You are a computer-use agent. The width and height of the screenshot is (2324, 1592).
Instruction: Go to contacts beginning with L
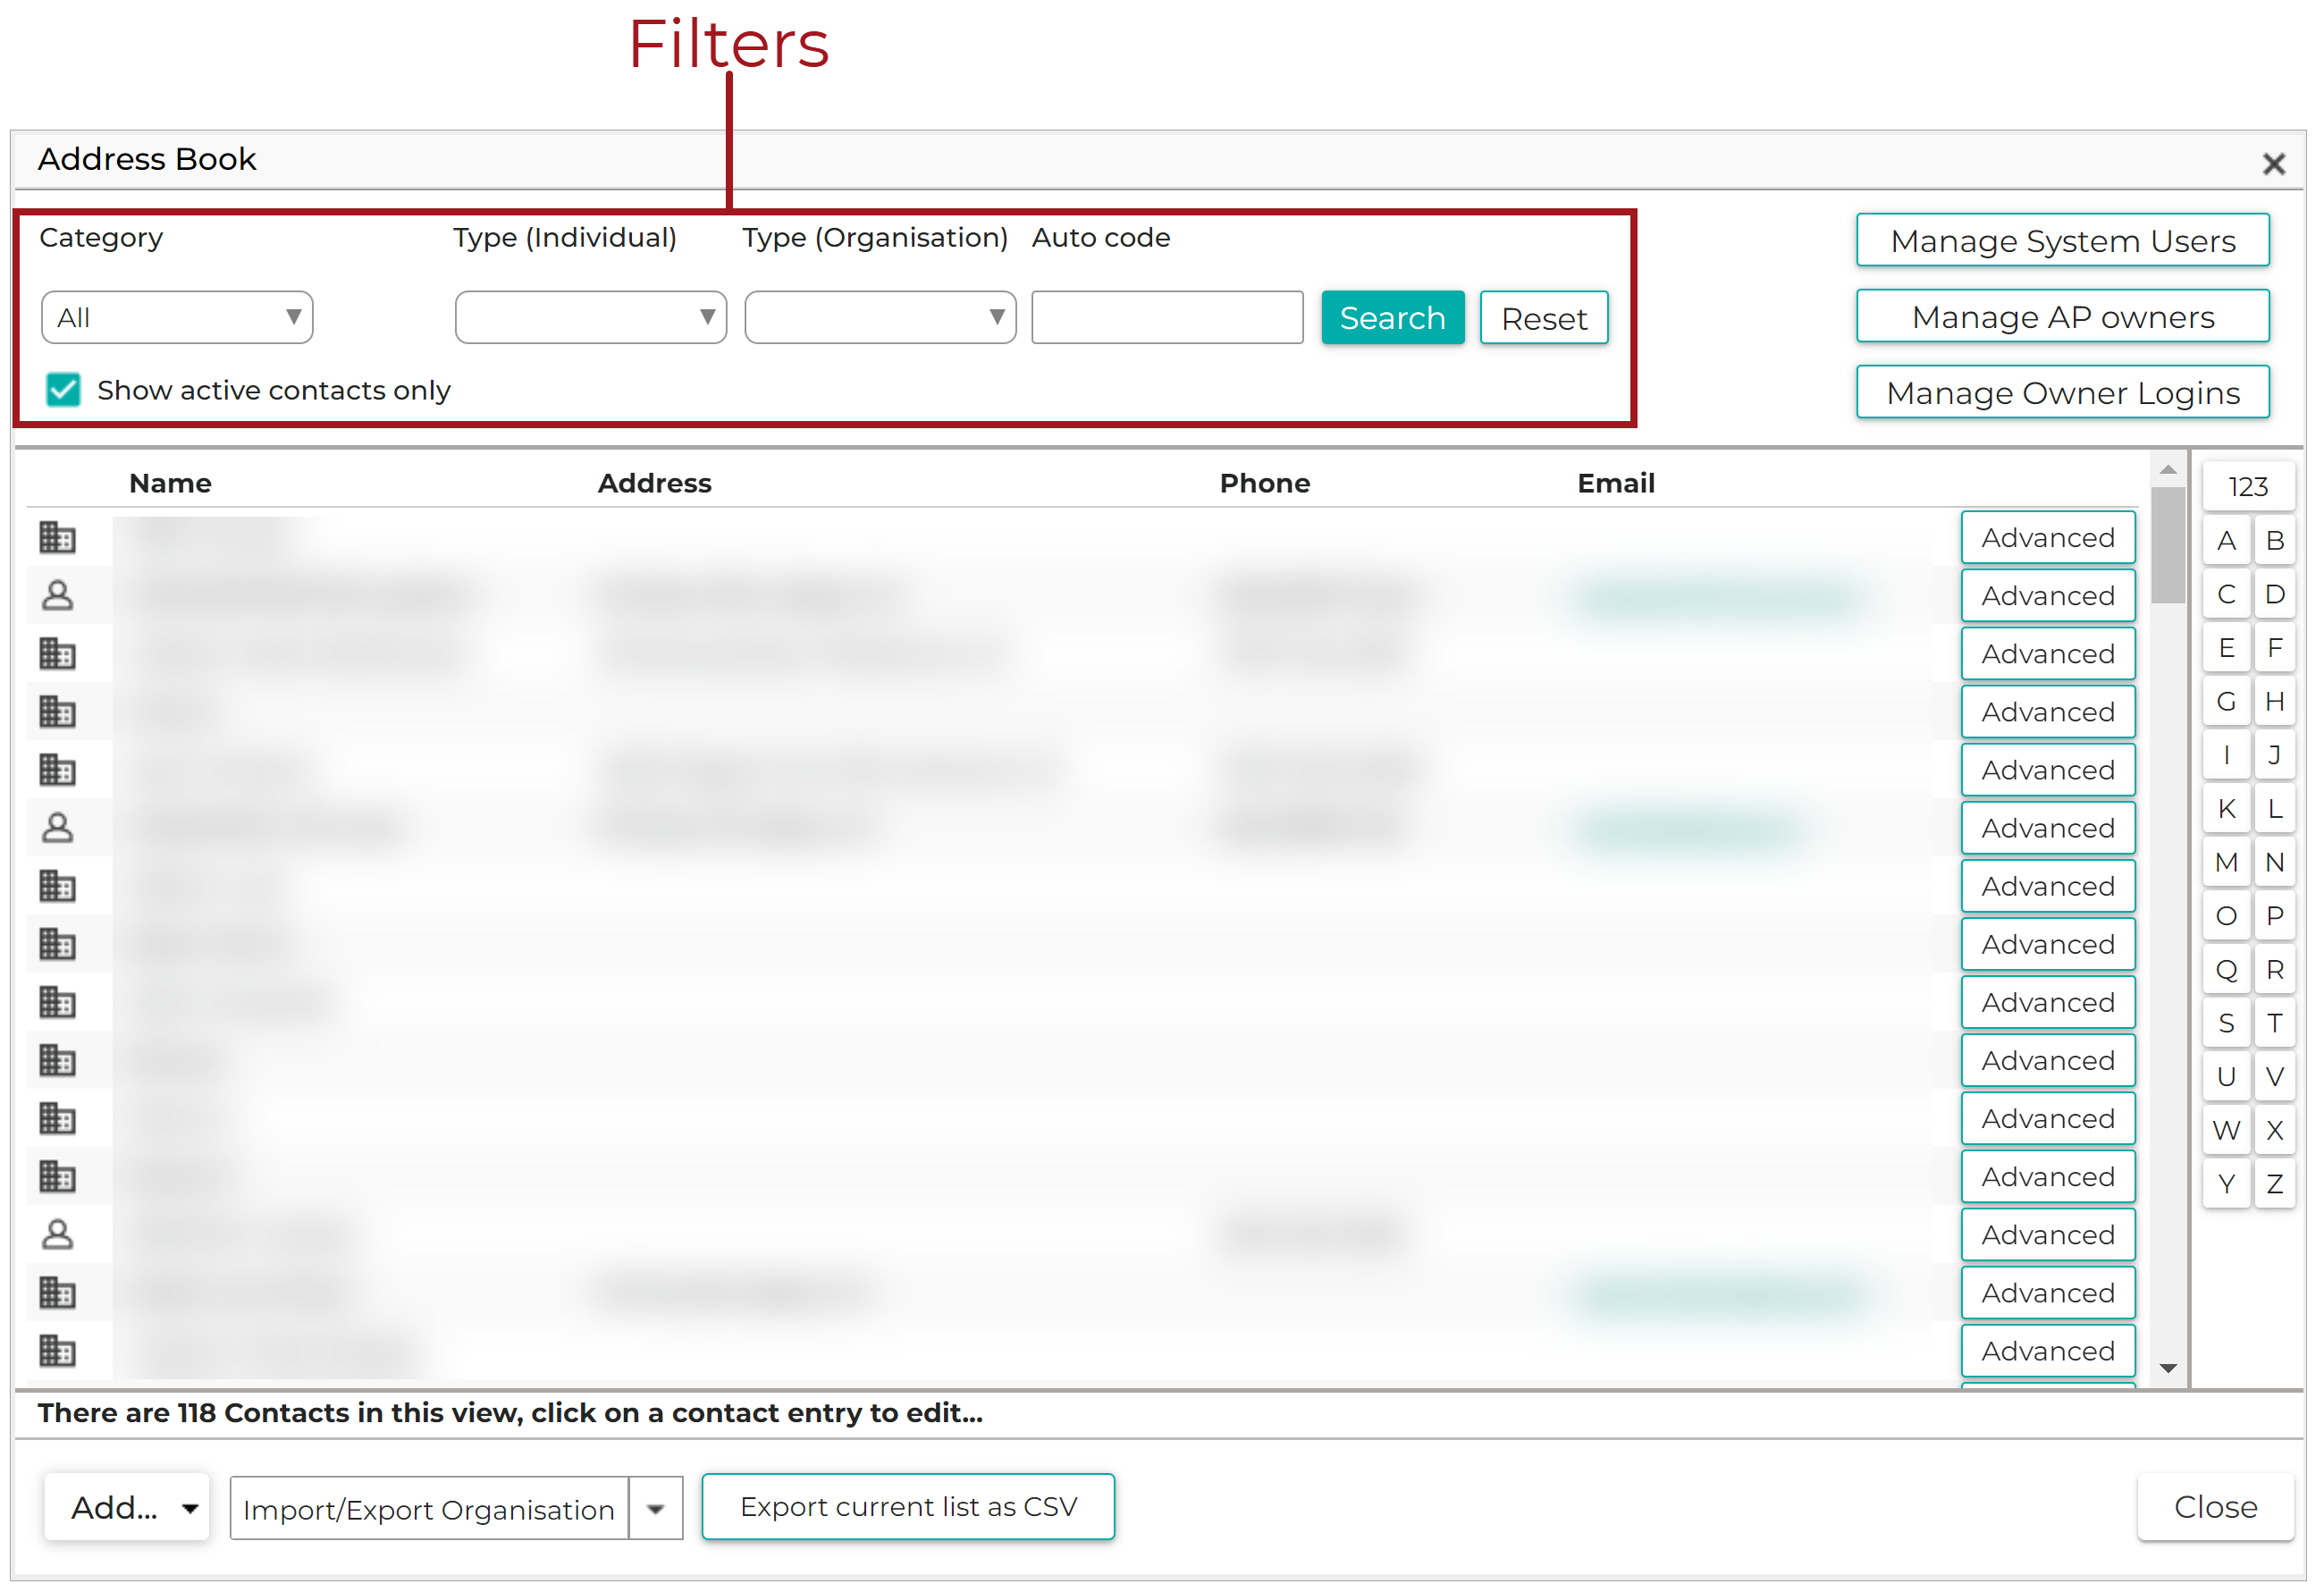coord(2274,809)
